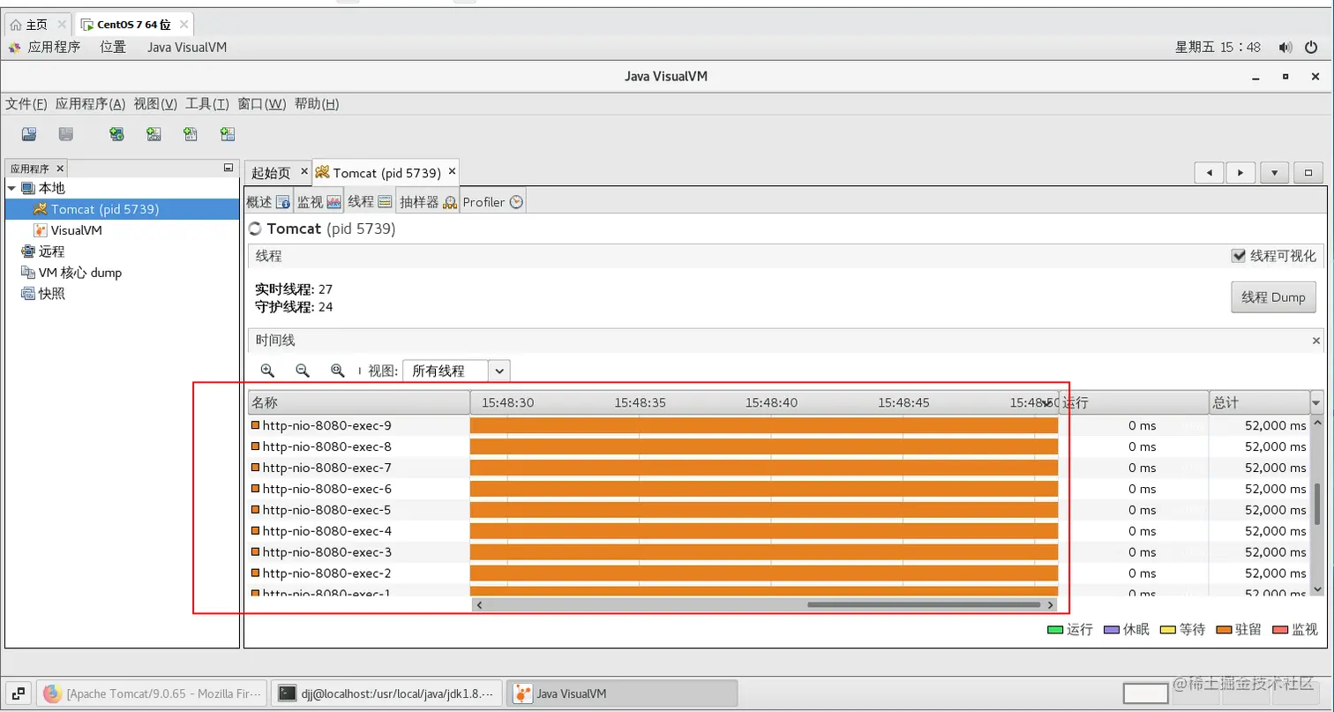Select the 远程 tree node

point(51,251)
